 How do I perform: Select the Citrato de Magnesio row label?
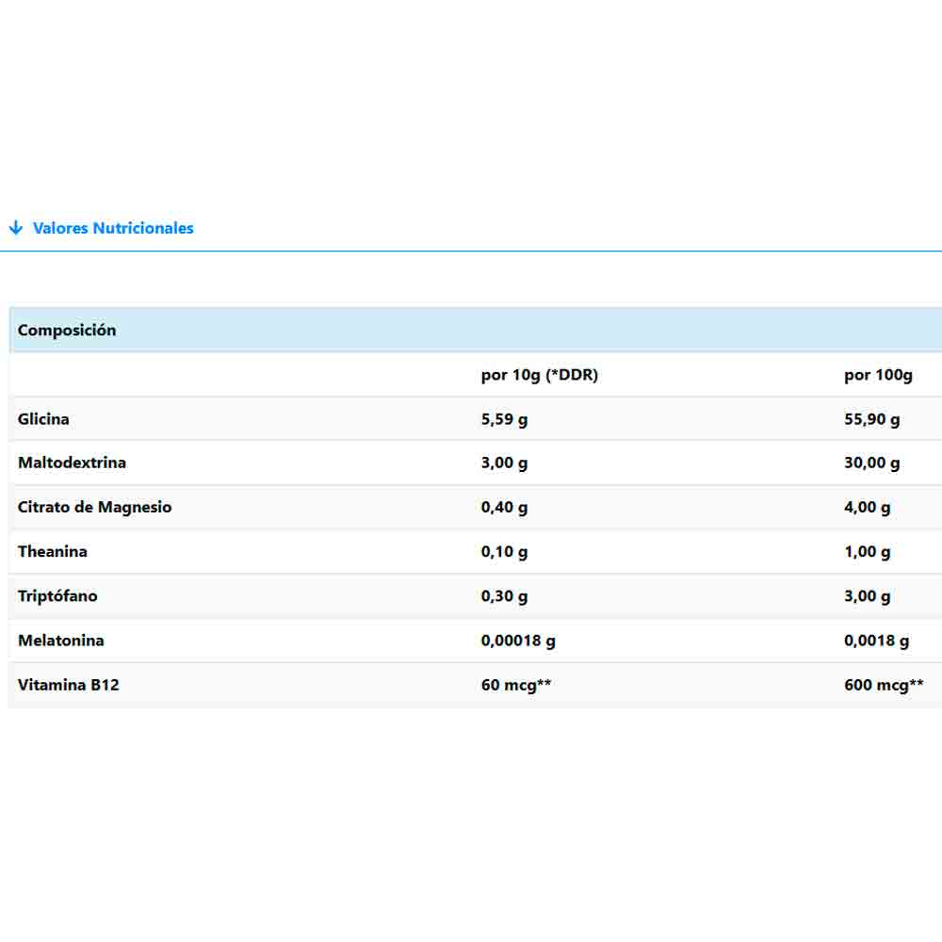click(x=94, y=507)
